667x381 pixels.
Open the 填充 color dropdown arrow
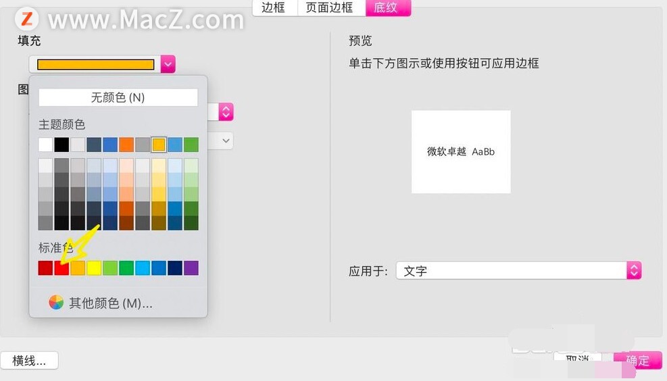click(x=168, y=64)
